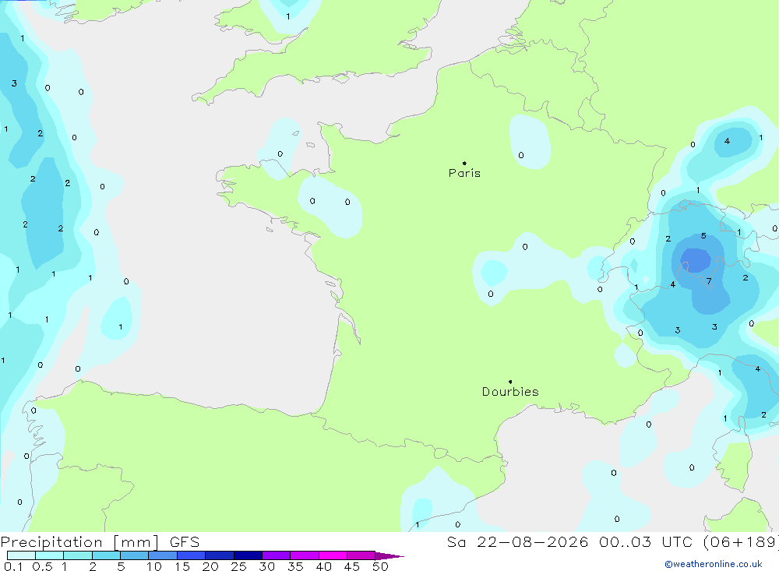The width and height of the screenshot is (779, 571).
Task: Click the Dourbies city label
Action: click(510, 392)
